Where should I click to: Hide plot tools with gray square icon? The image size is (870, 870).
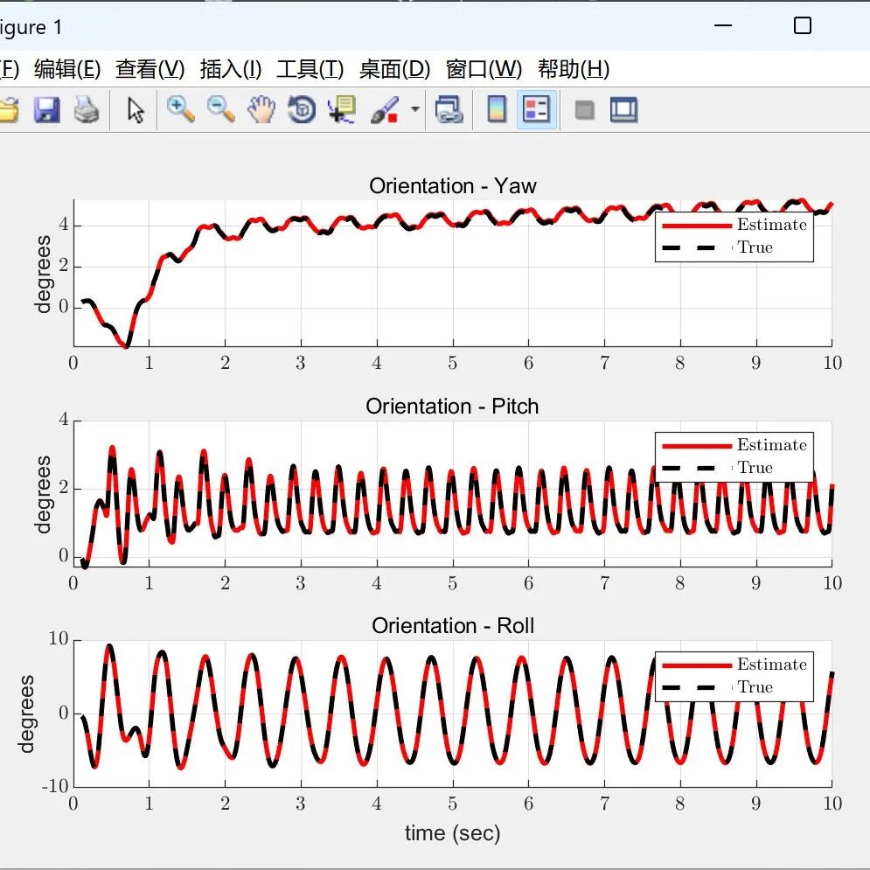coord(584,110)
